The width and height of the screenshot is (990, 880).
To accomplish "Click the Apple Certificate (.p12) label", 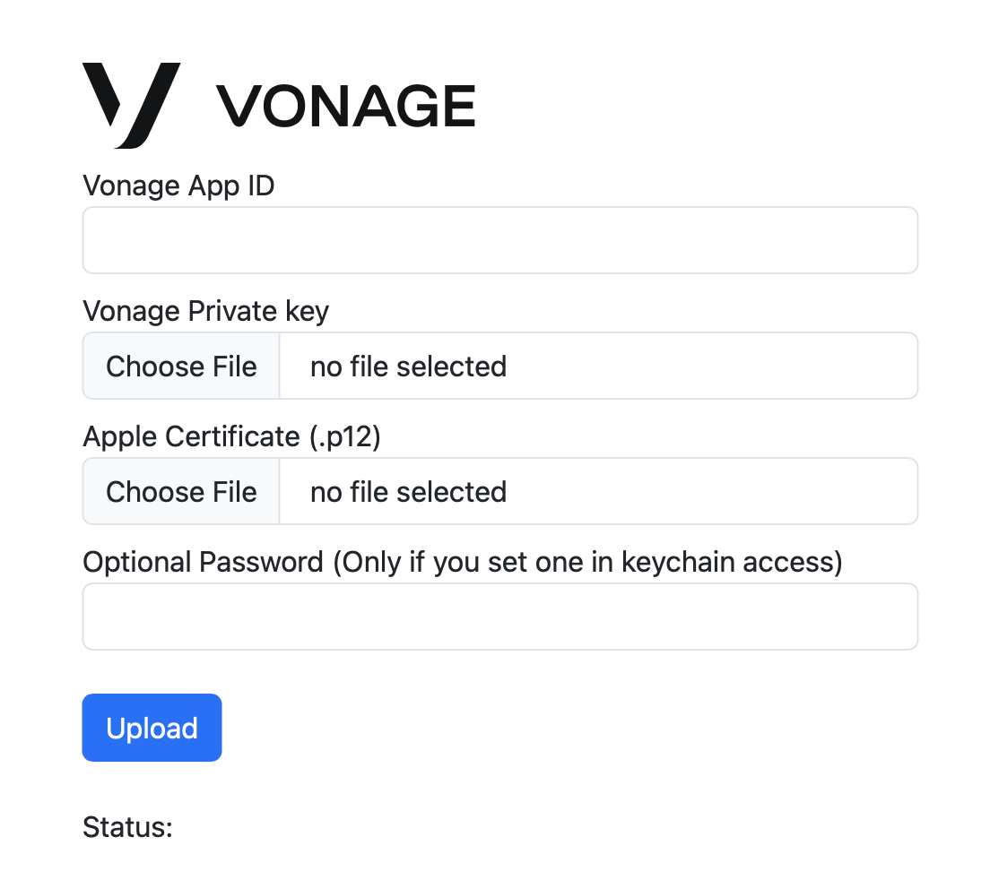I will pyautogui.click(x=231, y=436).
